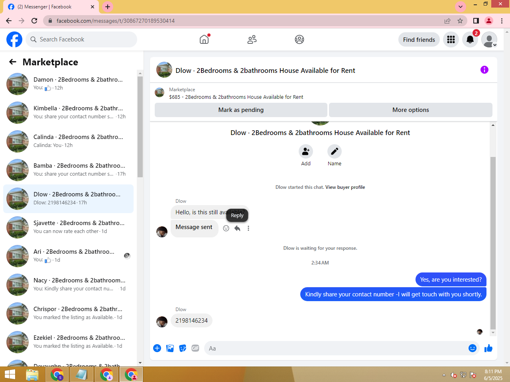Image resolution: width=510 pixels, height=382 pixels.
Task: Open the Nacy conversation
Action: click(x=68, y=284)
